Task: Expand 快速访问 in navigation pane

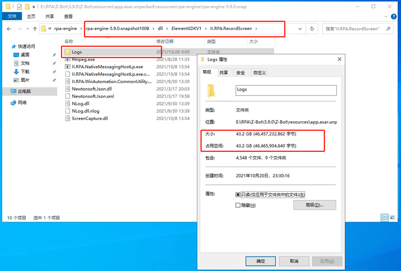Action: (x=26, y=46)
